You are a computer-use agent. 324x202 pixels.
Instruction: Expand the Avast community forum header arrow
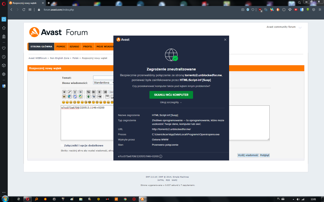(x=300, y=27)
